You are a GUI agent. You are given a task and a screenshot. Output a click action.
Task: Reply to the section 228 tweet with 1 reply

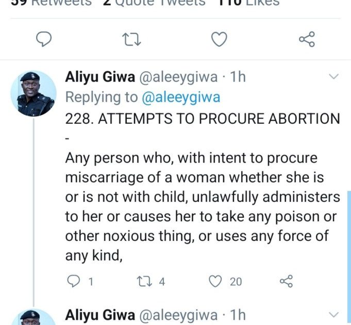point(74,281)
